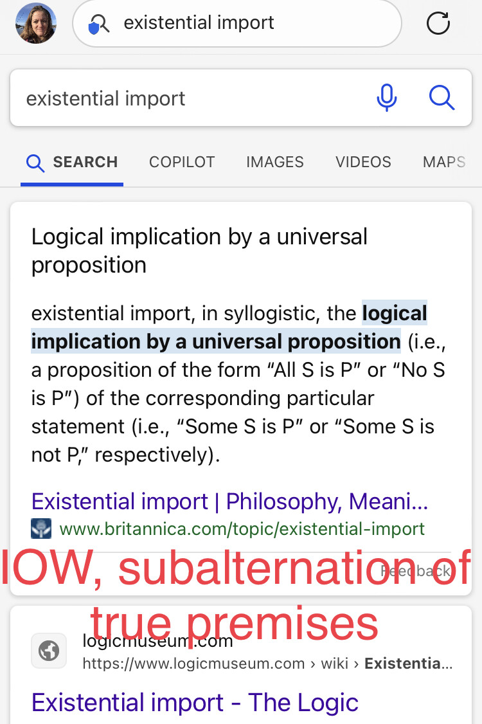Tap the logicmuseum.com wiki breadcrumb URL
The image size is (482, 724).
[x=267, y=664]
